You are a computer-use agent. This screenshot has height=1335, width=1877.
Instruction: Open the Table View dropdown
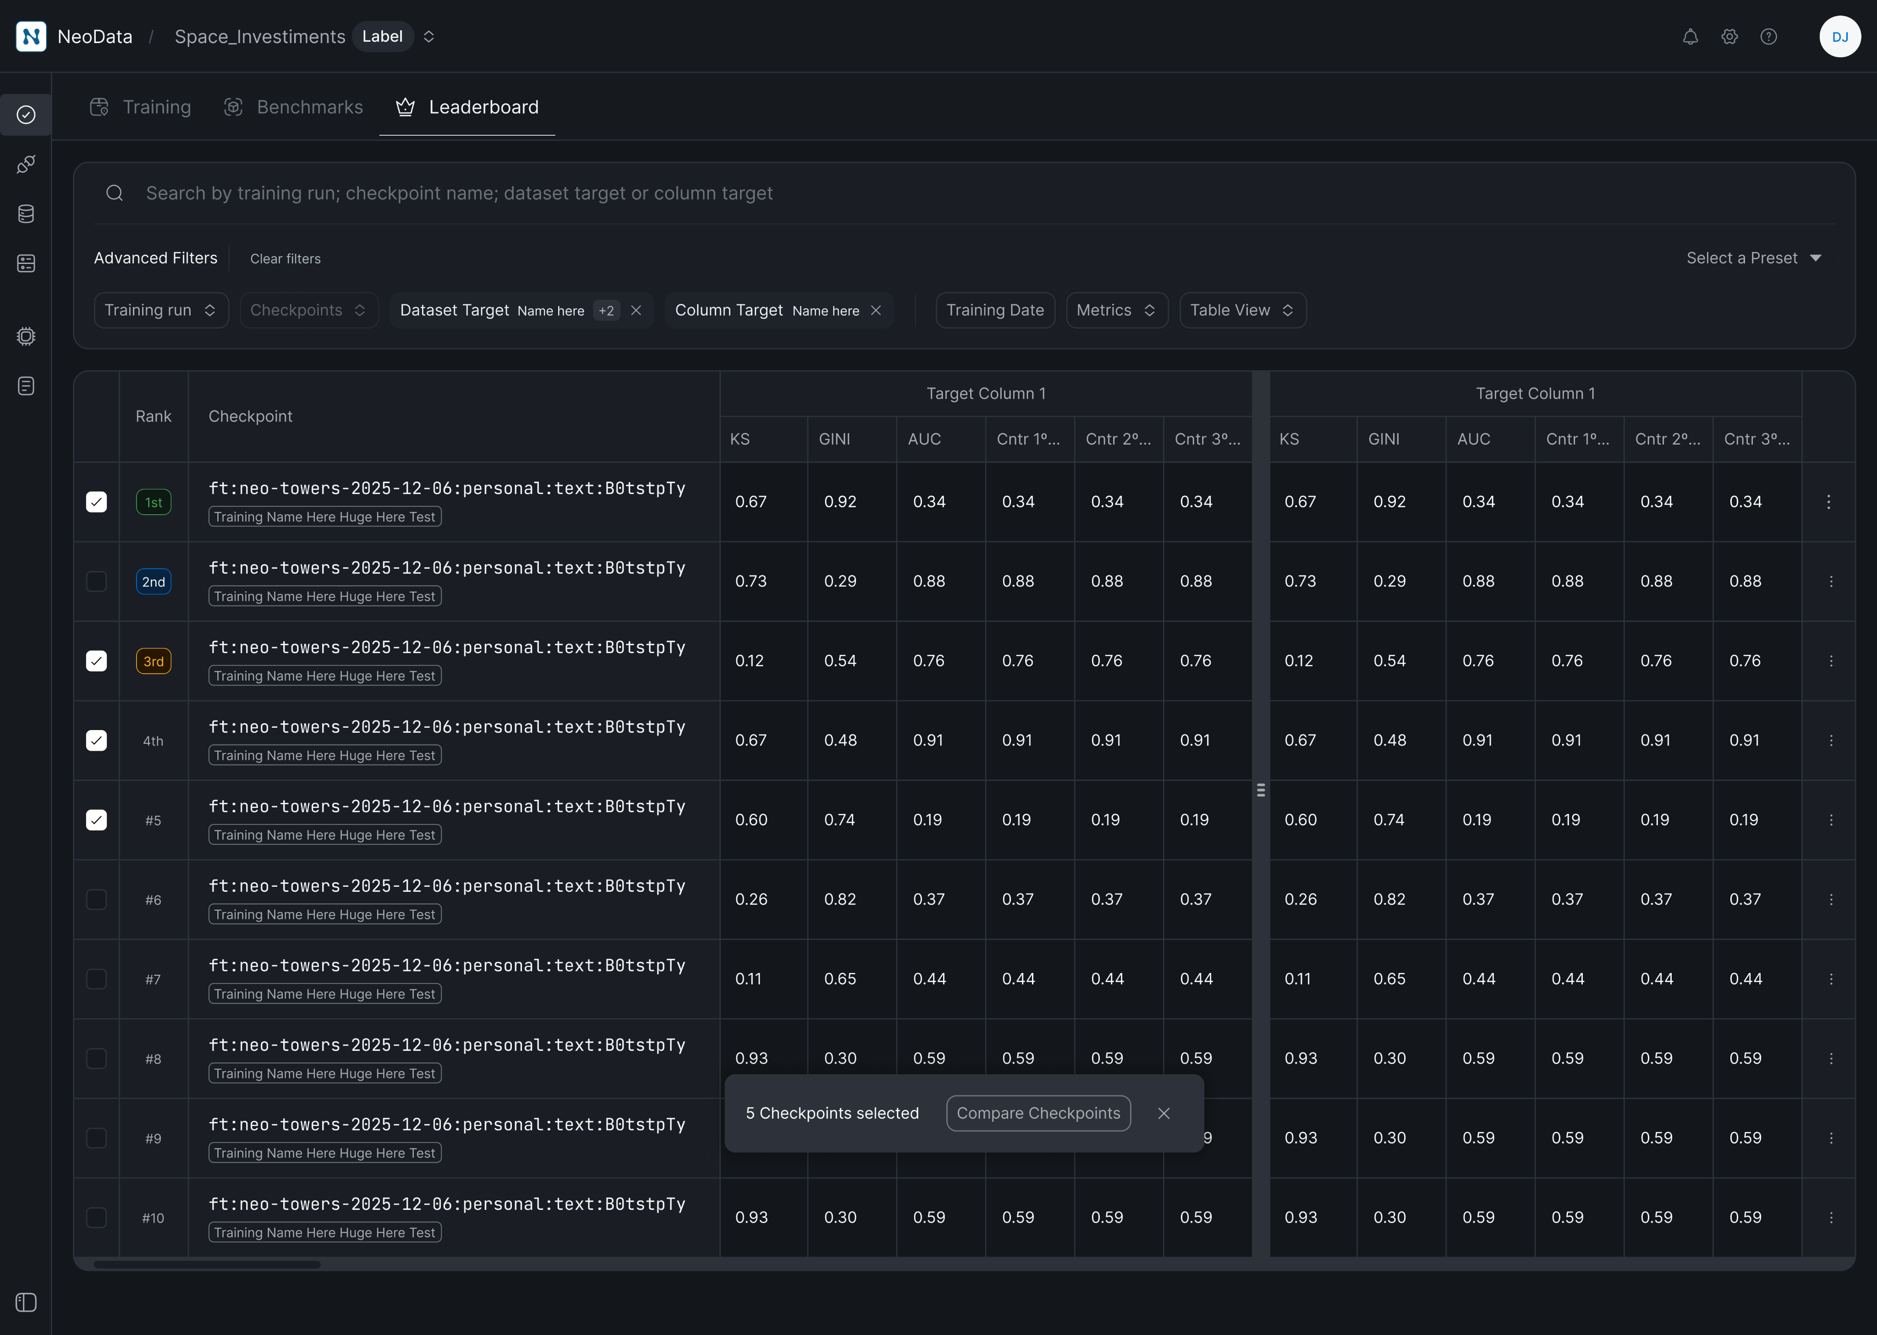(1242, 310)
